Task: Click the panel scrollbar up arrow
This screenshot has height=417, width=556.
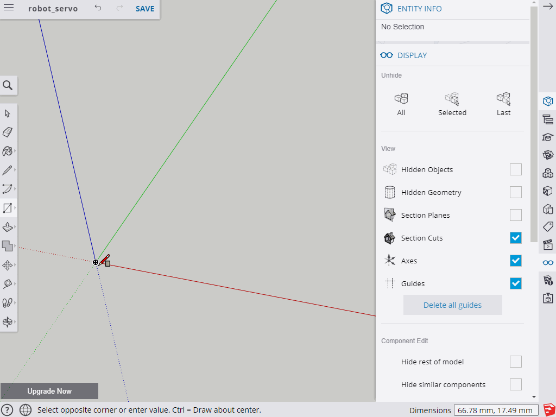Action: point(534,3)
